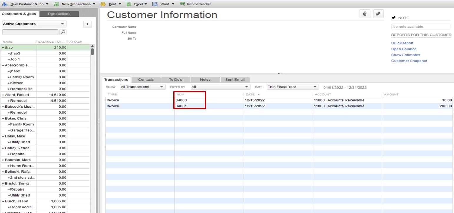Viewport: 454px width, 213px height.
Task: Click the note pin icon
Action: [x=394, y=18]
